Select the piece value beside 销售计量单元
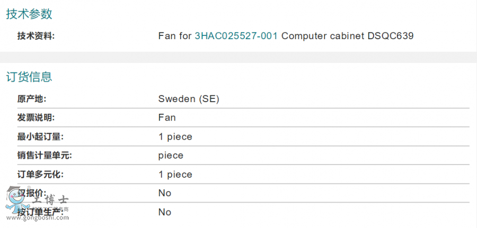477x228 pixels. coord(171,156)
